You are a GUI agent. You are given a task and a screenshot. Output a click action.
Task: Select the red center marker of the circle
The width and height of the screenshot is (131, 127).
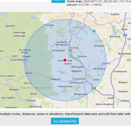coord(65,60)
